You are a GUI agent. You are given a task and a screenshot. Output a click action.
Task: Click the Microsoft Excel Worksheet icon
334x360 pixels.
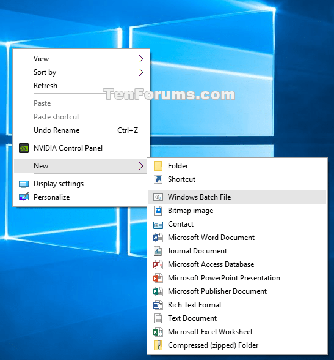(158, 332)
